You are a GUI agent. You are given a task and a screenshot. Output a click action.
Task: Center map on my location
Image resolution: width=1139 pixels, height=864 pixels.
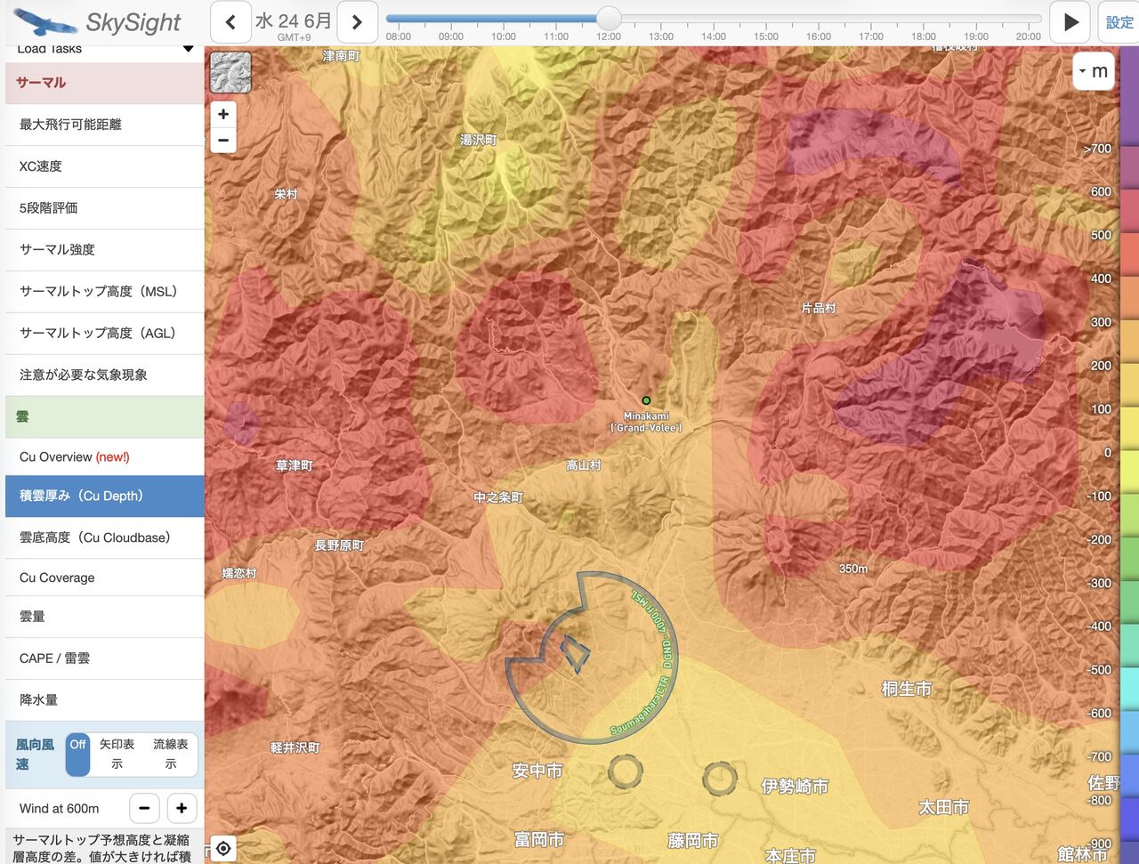[223, 848]
